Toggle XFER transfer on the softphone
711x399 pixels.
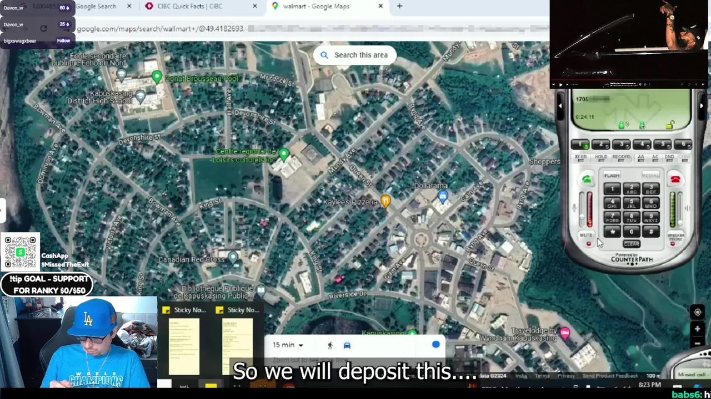coord(581,158)
